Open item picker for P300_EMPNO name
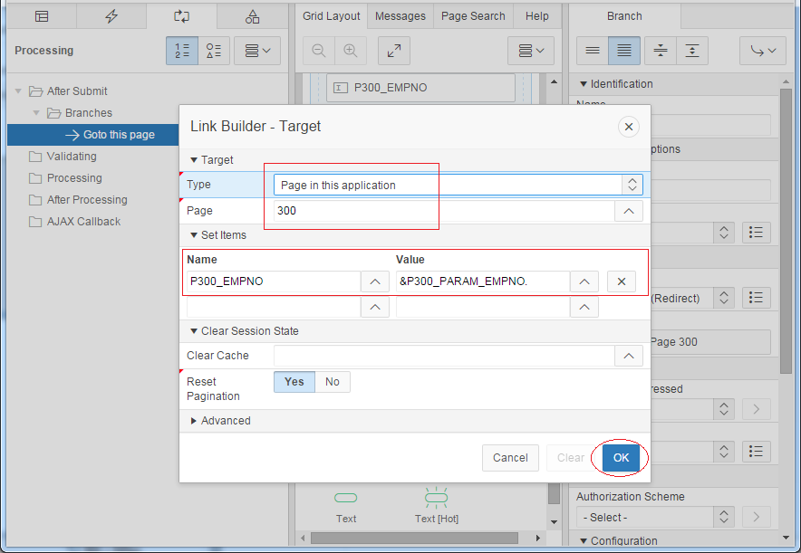 (375, 281)
